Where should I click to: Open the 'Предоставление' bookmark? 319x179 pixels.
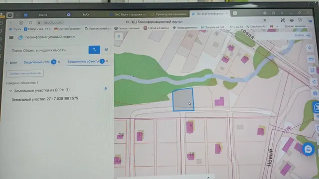click(127, 28)
